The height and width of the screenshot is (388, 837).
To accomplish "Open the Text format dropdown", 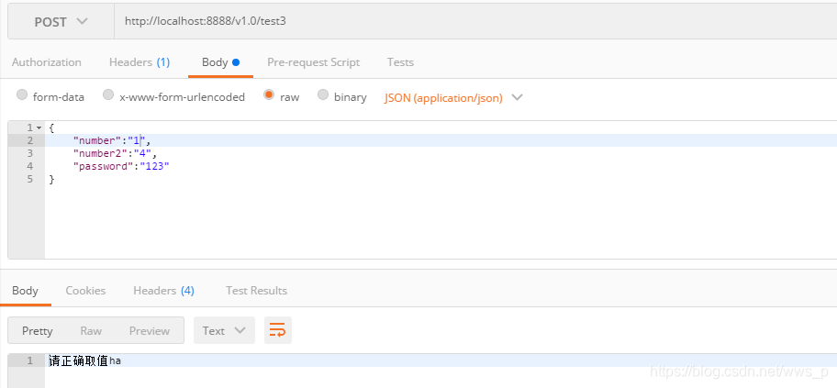I will (x=224, y=330).
